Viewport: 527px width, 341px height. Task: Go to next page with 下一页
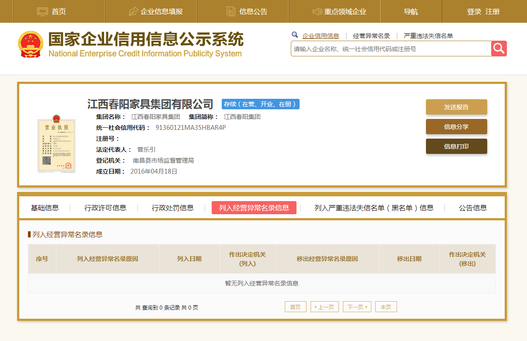click(357, 307)
